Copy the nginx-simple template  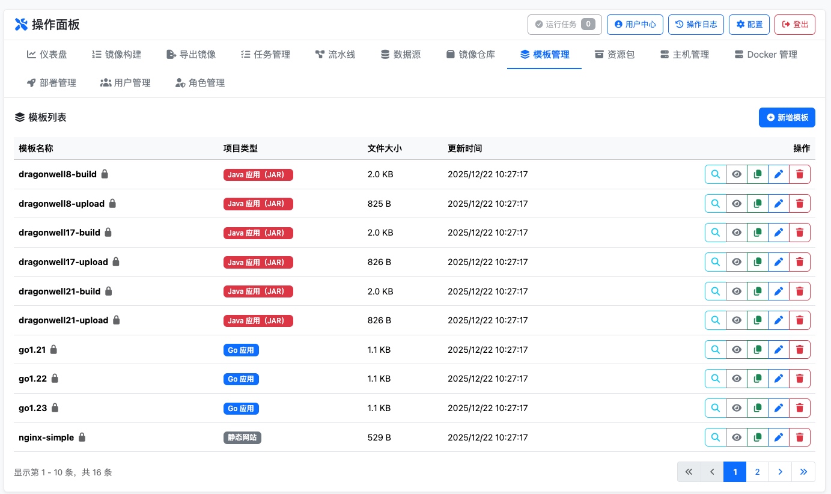pyautogui.click(x=758, y=437)
